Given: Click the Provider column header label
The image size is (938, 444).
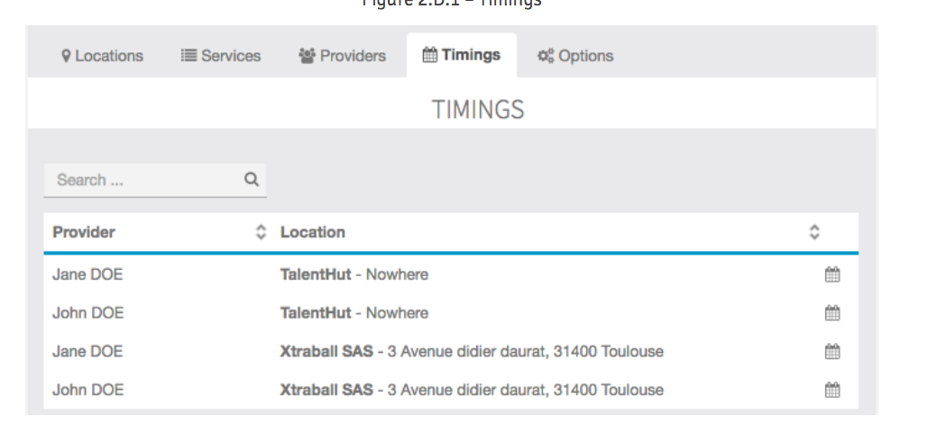Looking at the screenshot, I should pos(84,233).
